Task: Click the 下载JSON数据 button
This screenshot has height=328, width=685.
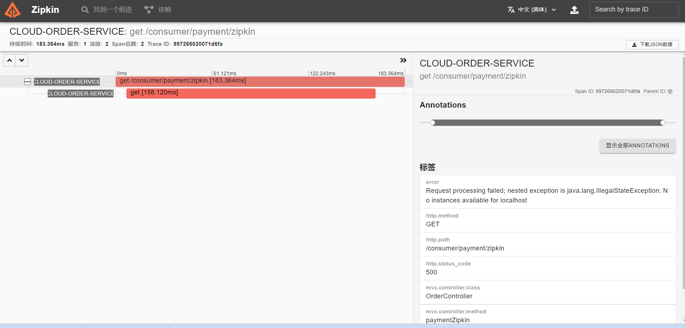Action: [652, 44]
